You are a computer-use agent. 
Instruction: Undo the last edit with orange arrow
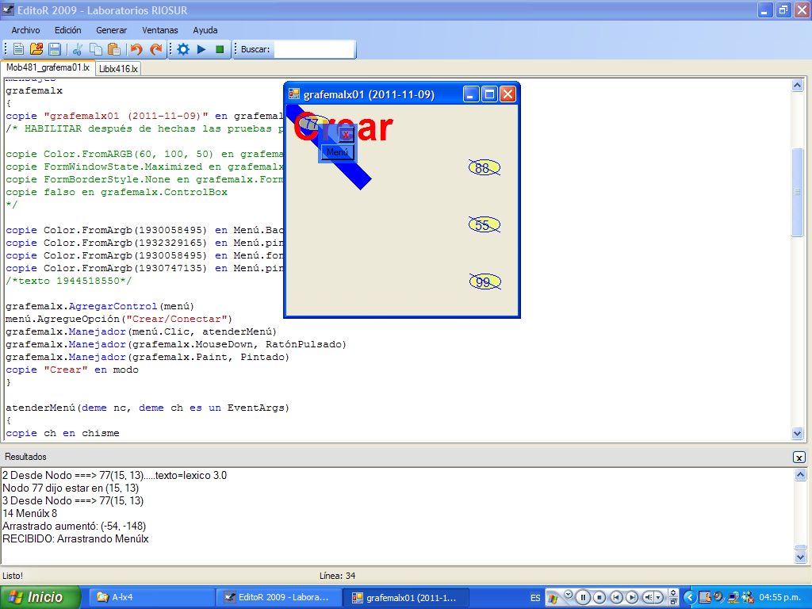tap(136, 49)
